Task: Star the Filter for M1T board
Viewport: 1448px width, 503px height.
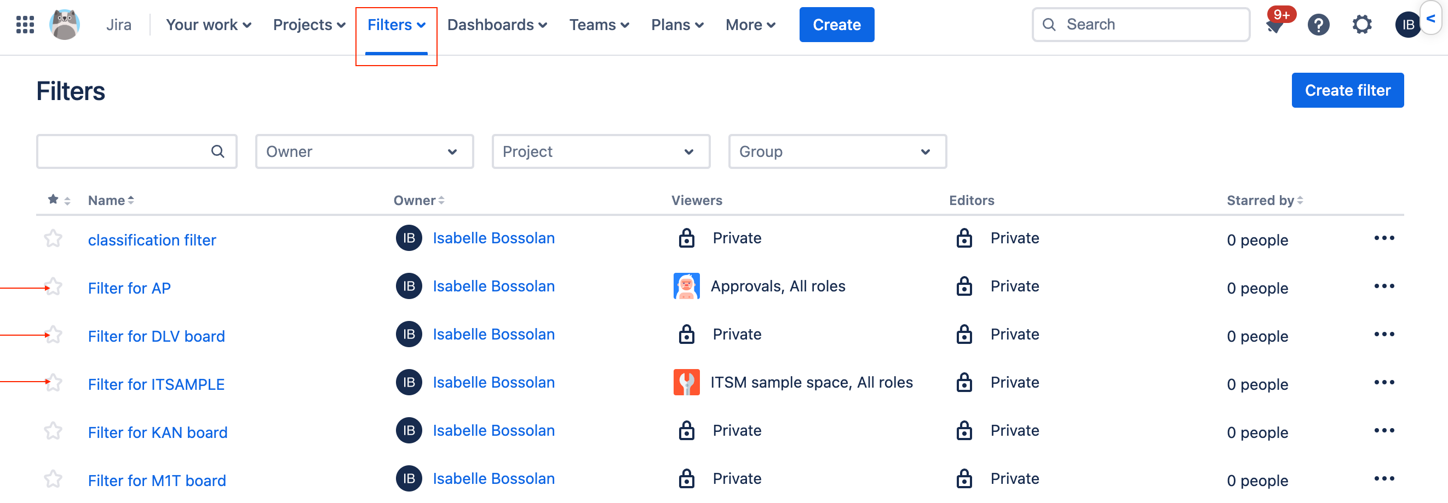Action: pyautogui.click(x=54, y=479)
